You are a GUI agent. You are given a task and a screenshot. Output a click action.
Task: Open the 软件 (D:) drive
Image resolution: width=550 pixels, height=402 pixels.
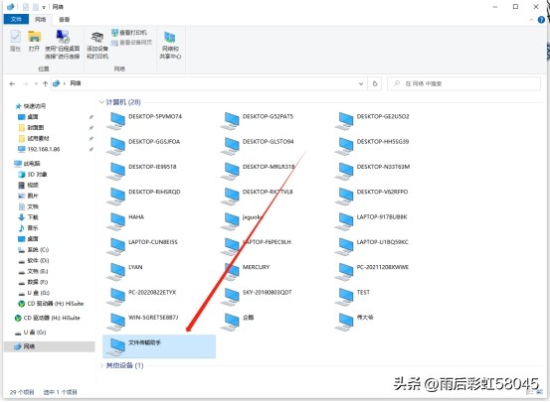pyautogui.click(x=38, y=260)
